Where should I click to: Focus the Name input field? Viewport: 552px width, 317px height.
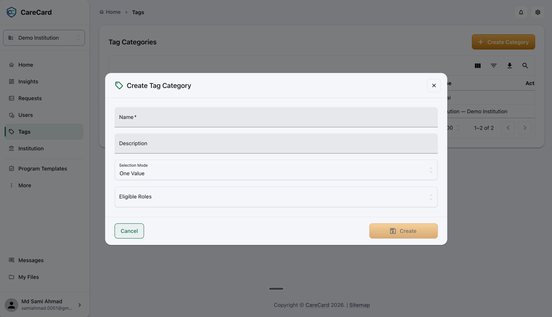(276, 117)
